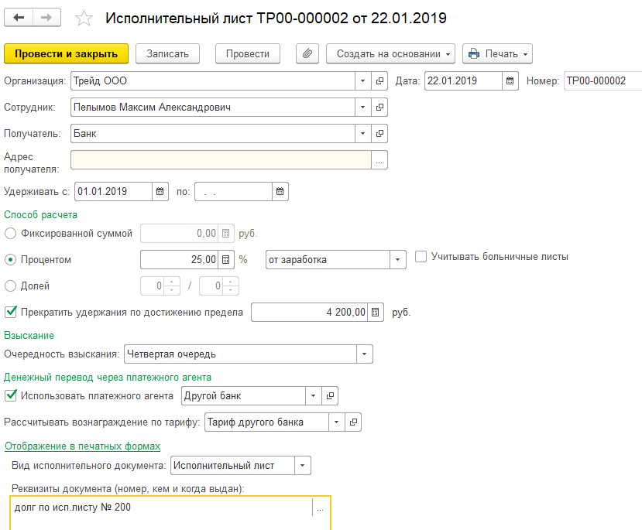642x530 pixels.
Task: Open the Печать dropdown menu
Action: point(497,53)
